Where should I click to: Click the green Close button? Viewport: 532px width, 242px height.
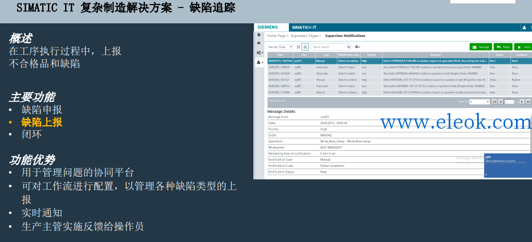point(523,47)
